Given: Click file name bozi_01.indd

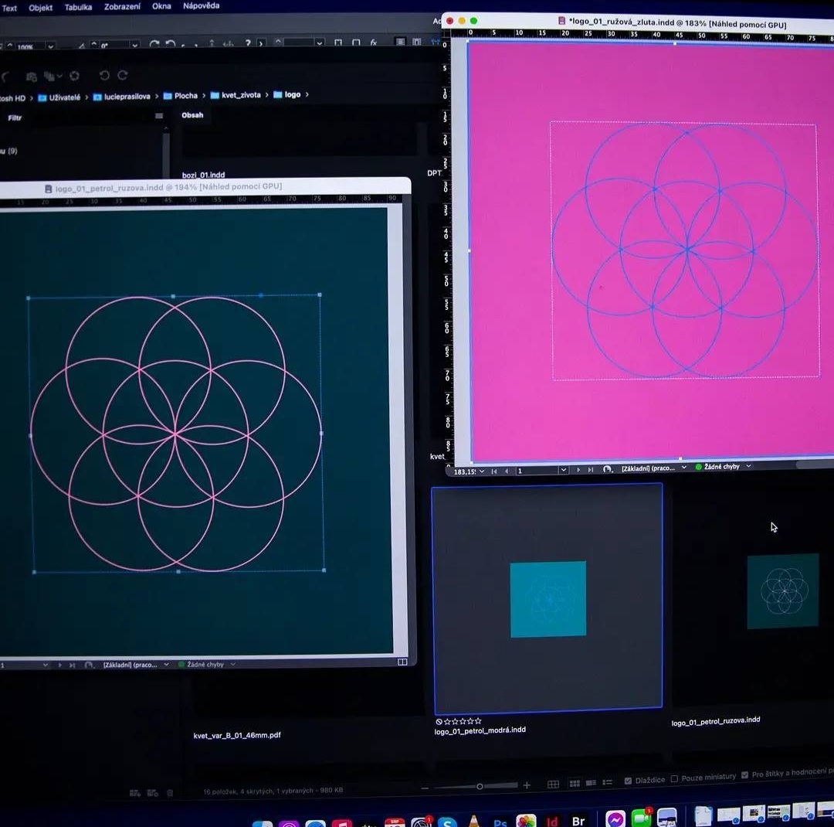Looking at the screenshot, I should coord(203,175).
